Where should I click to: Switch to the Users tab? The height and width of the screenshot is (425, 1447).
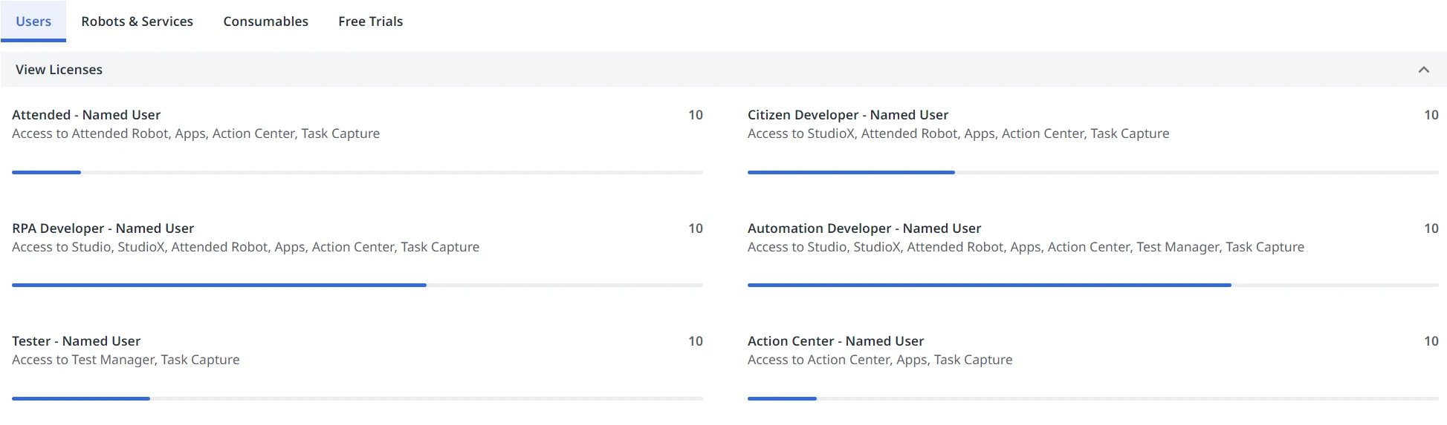pos(33,22)
